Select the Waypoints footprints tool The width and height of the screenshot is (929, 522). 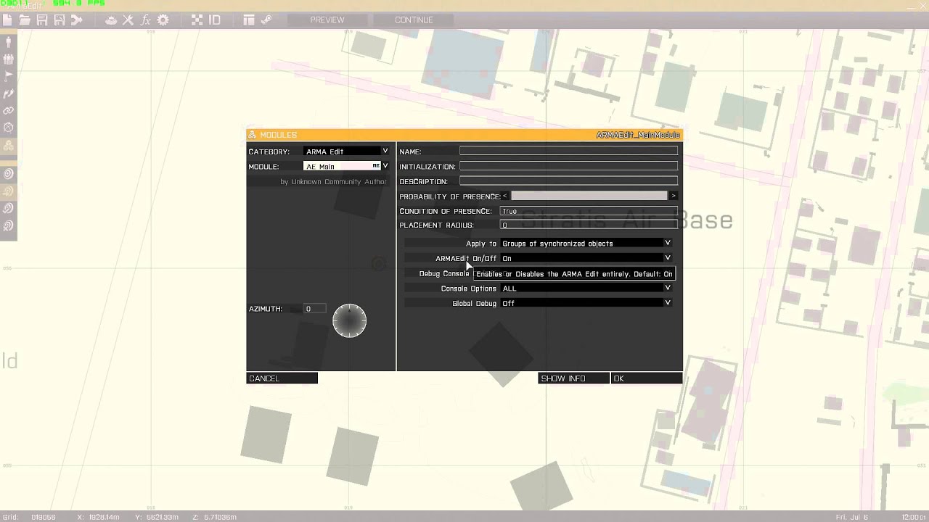[9, 94]
